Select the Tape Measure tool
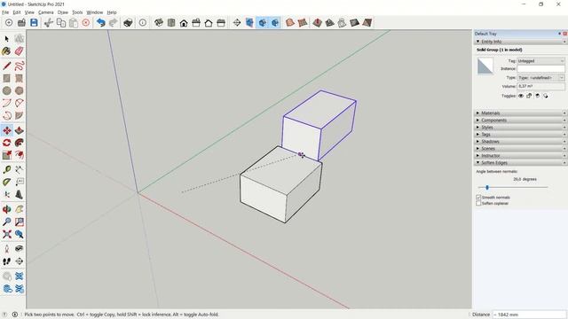The width and height of the screenshot is (568, 319). pos(7,169)
